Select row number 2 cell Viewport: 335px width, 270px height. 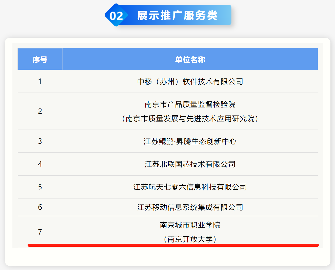pos(40,111)
